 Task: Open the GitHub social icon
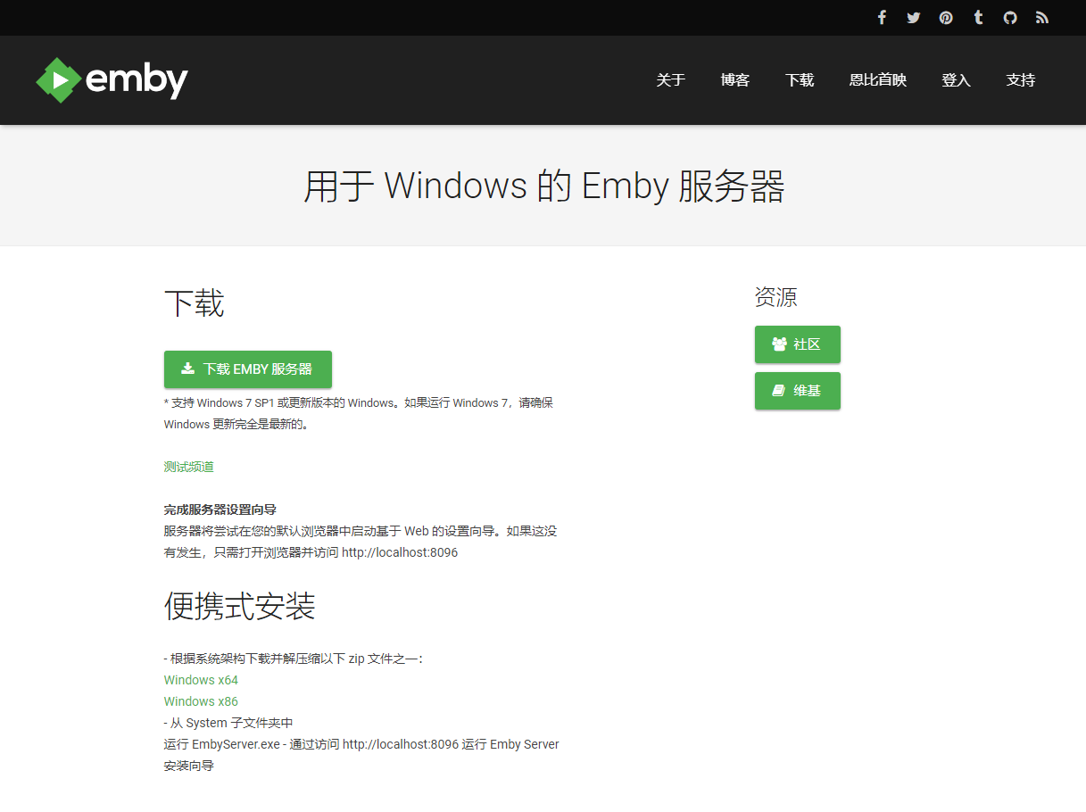1010,18
